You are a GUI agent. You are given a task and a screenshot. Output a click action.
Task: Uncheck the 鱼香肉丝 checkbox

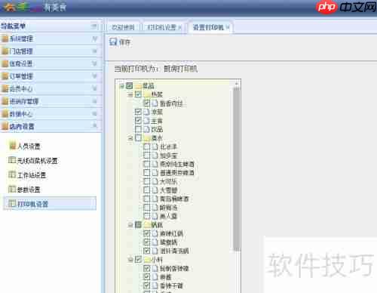pyautogui.click(x=147, y=103)
